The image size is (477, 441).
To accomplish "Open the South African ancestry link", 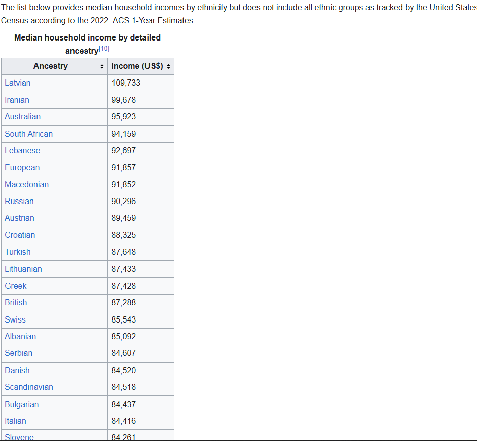I will click(x=28, y=134).
